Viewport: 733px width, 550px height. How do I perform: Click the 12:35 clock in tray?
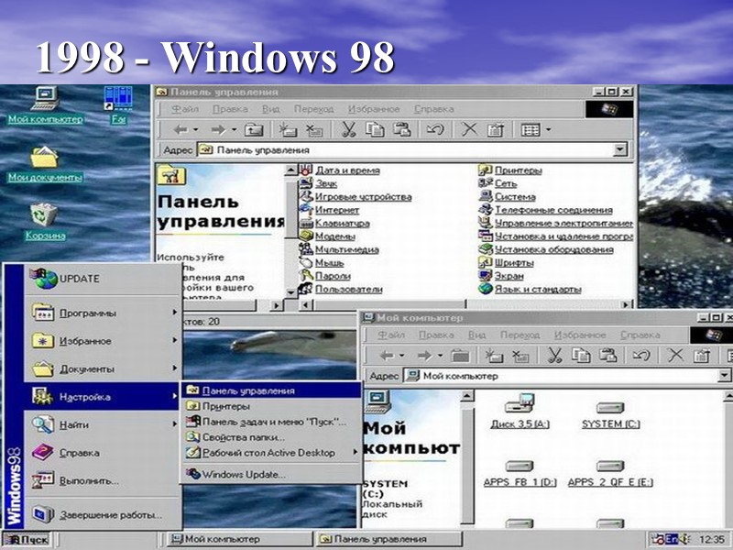712,540
